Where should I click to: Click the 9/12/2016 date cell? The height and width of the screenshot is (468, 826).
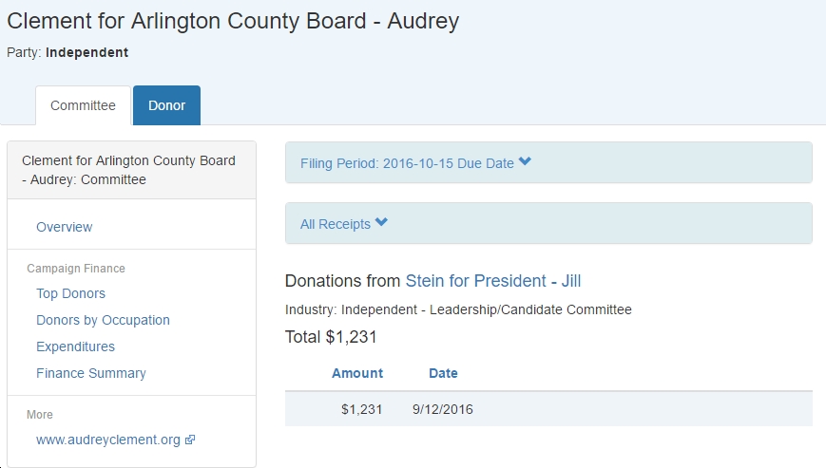[x=443, y=409]
